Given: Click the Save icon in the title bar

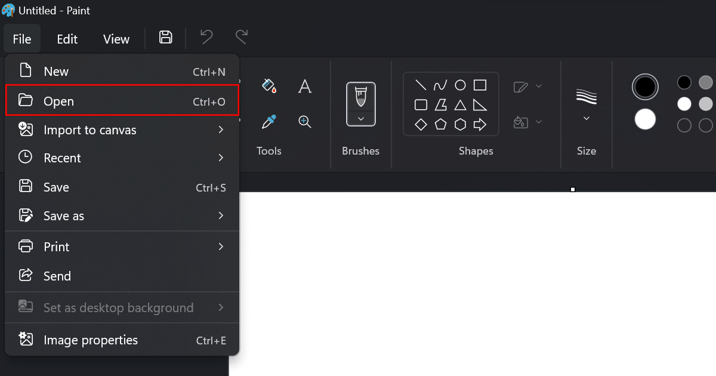Looking at the screenshot, I should [x=165, y=37].
